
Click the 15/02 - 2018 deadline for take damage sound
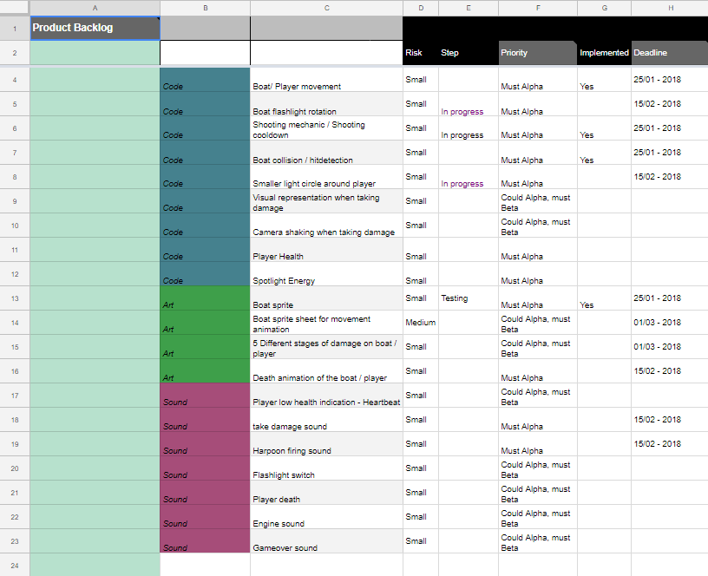coord(671,419)
